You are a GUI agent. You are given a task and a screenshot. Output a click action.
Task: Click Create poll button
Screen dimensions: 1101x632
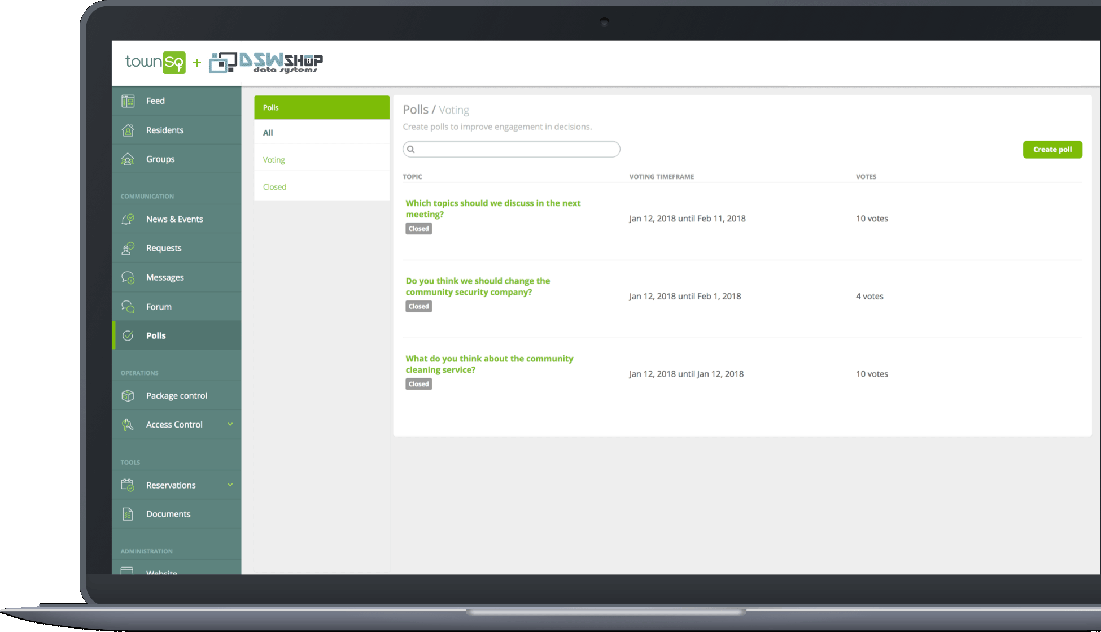pos(1052,150)
